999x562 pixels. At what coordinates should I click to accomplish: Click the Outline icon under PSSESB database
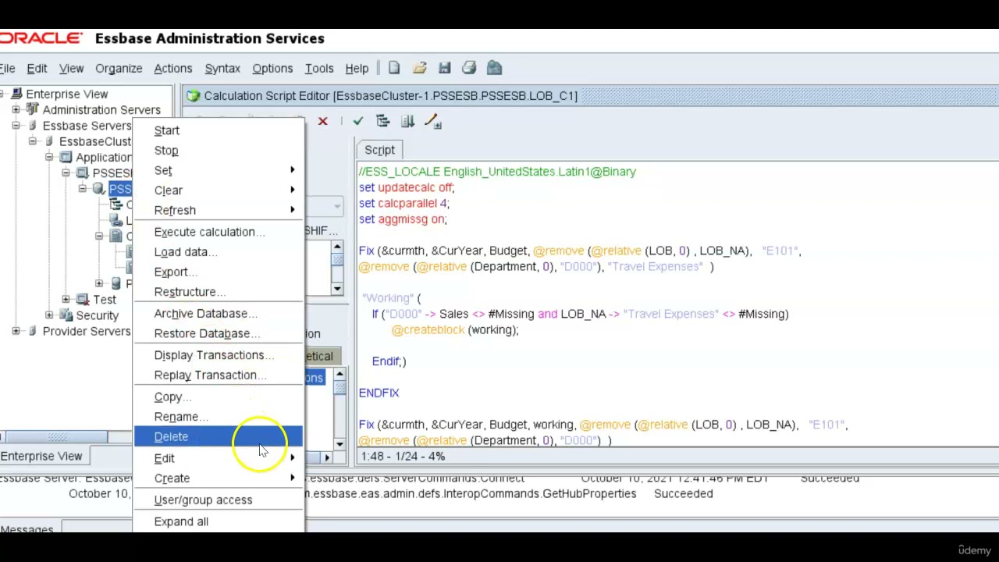[116, 205]
